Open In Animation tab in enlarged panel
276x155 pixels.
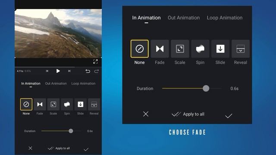[147, 18]
